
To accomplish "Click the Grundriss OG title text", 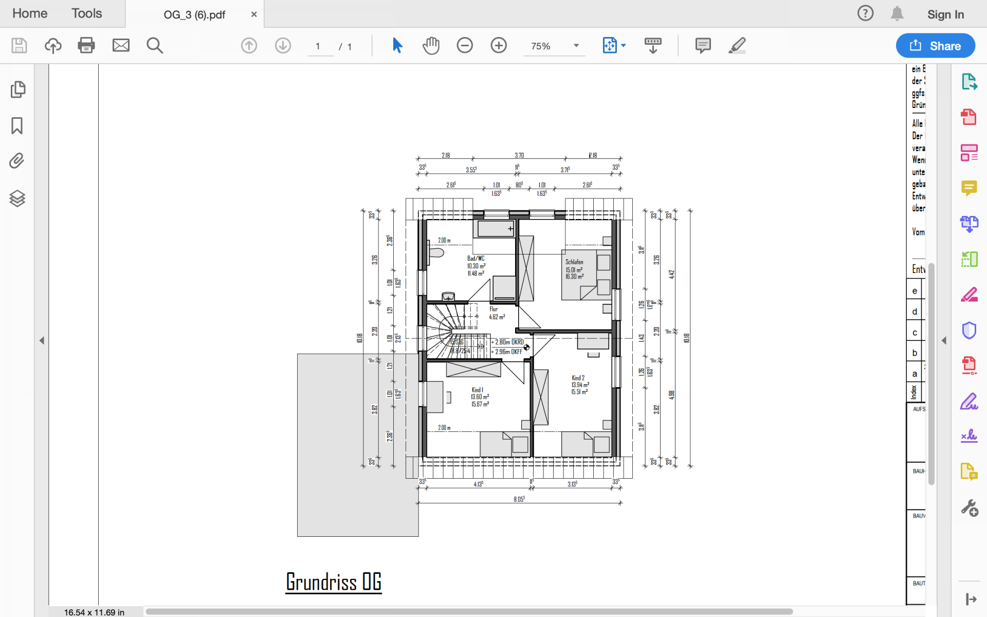I will (x=334, y=583).
